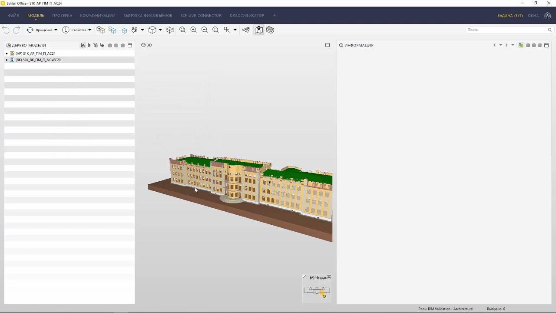The image size is (556, 313).
Task: Click the section plane box icon
Action: click(170, 30)
